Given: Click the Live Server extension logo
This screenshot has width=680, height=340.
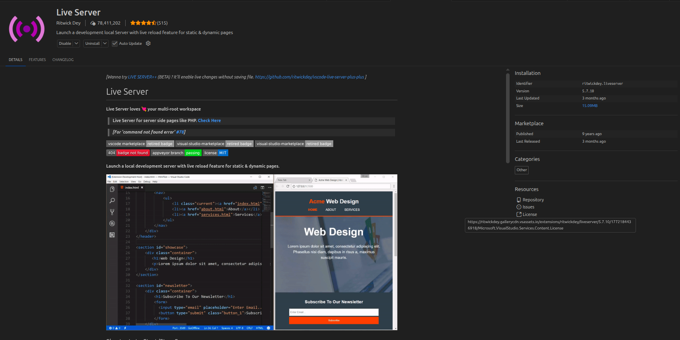Looking at the screenshot, I should (x=27, y=29).
